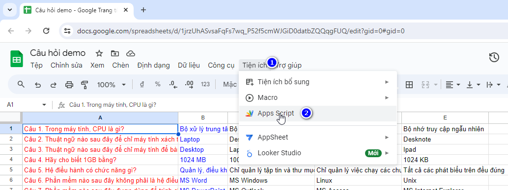Open a new browser tab
Image resolution: width=508 pixels, height=190 pixels.
143,10
